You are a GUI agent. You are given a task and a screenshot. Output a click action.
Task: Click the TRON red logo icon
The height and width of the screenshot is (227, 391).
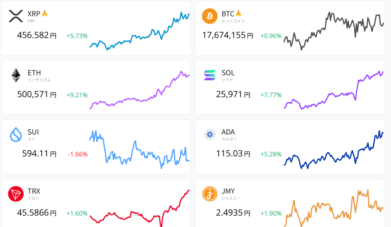point(16,194)
